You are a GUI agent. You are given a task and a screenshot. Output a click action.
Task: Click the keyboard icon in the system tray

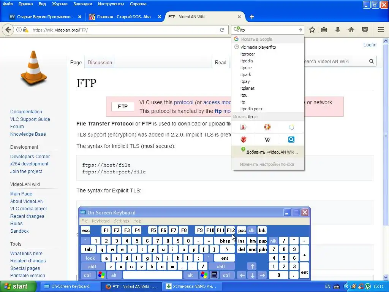337,287
